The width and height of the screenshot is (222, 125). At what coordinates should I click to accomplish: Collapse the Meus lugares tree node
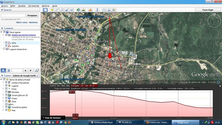coord(1,32)
